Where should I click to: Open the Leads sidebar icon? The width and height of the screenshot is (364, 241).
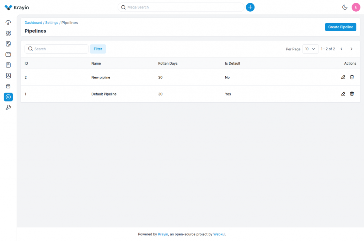coord(8,33)
